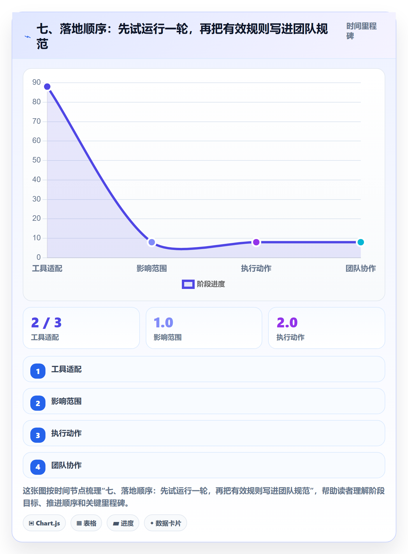Image resolution: width=408 pixels, height=554 pixels.
Task: Select the Chart.js tag
Action: point(44,523)
